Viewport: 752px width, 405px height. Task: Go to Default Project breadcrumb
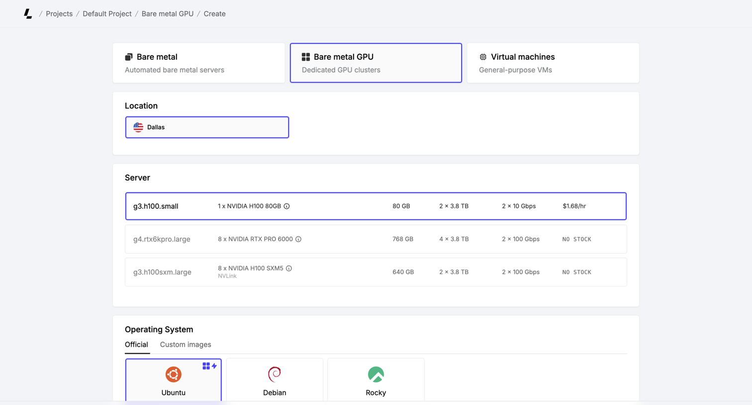pos(107,14)
